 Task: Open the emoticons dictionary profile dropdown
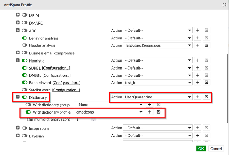(109, 112)
